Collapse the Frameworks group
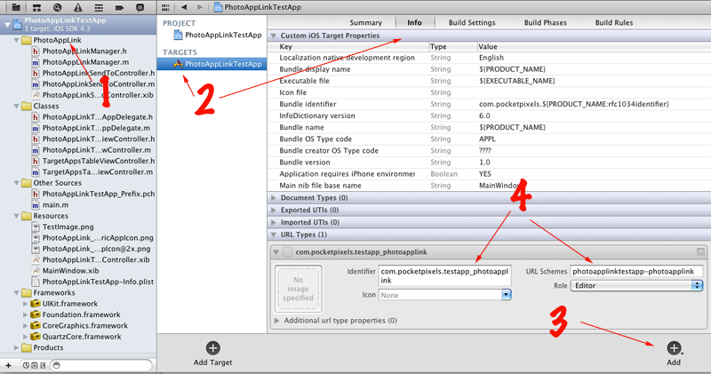 click(17, 293)
